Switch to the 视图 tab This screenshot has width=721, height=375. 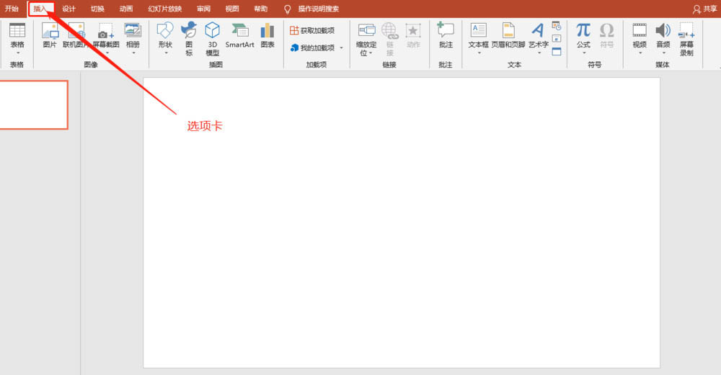click(231, 9)
